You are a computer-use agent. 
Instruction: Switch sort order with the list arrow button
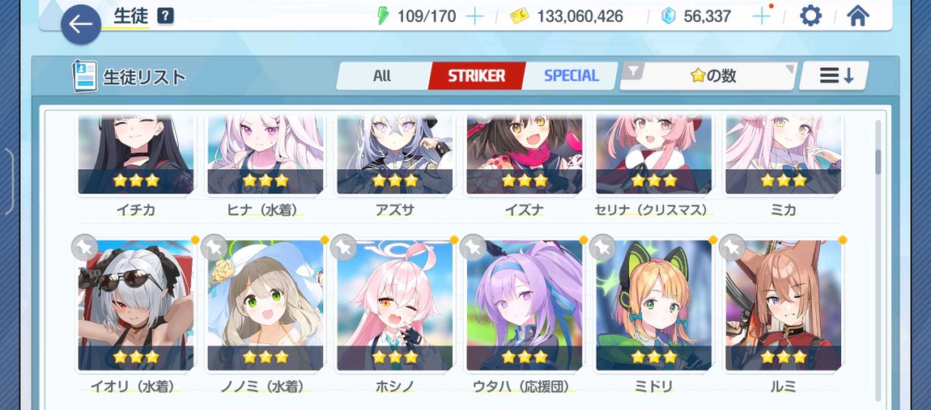pos(835,76)
